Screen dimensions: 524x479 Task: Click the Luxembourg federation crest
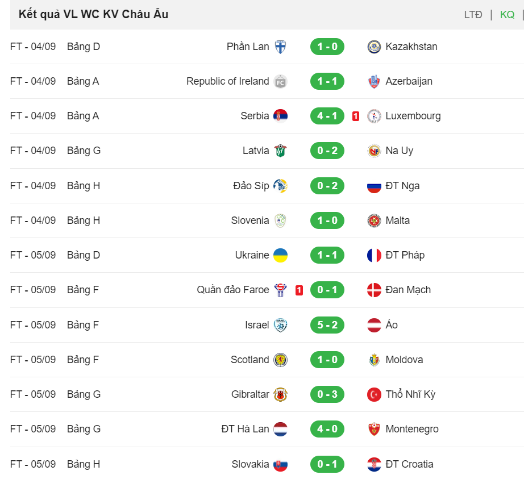pyautogui.click(x=374, y=116)
